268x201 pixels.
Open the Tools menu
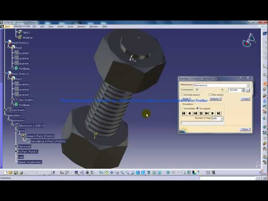pos(70,26)
